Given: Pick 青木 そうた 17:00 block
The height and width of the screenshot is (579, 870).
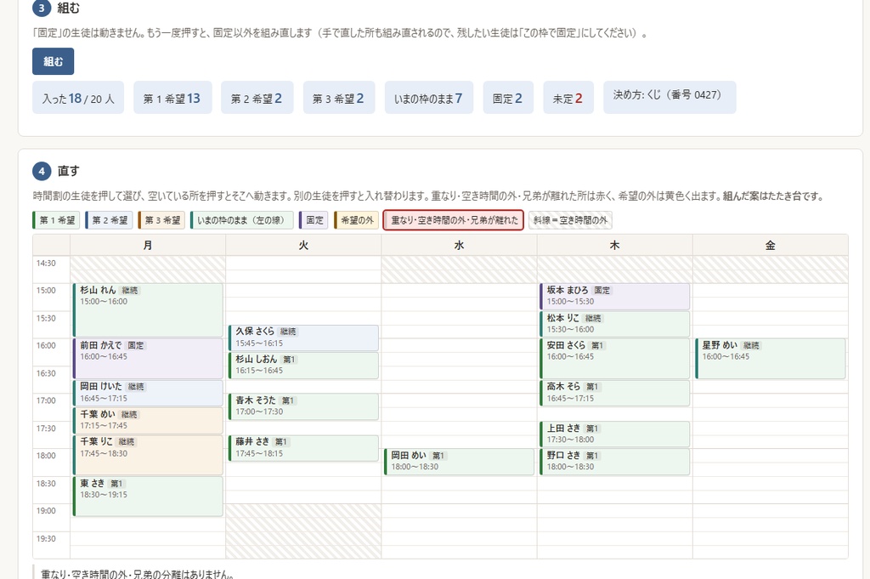Looking at the screenshot, I should click(x=303, y=407).
